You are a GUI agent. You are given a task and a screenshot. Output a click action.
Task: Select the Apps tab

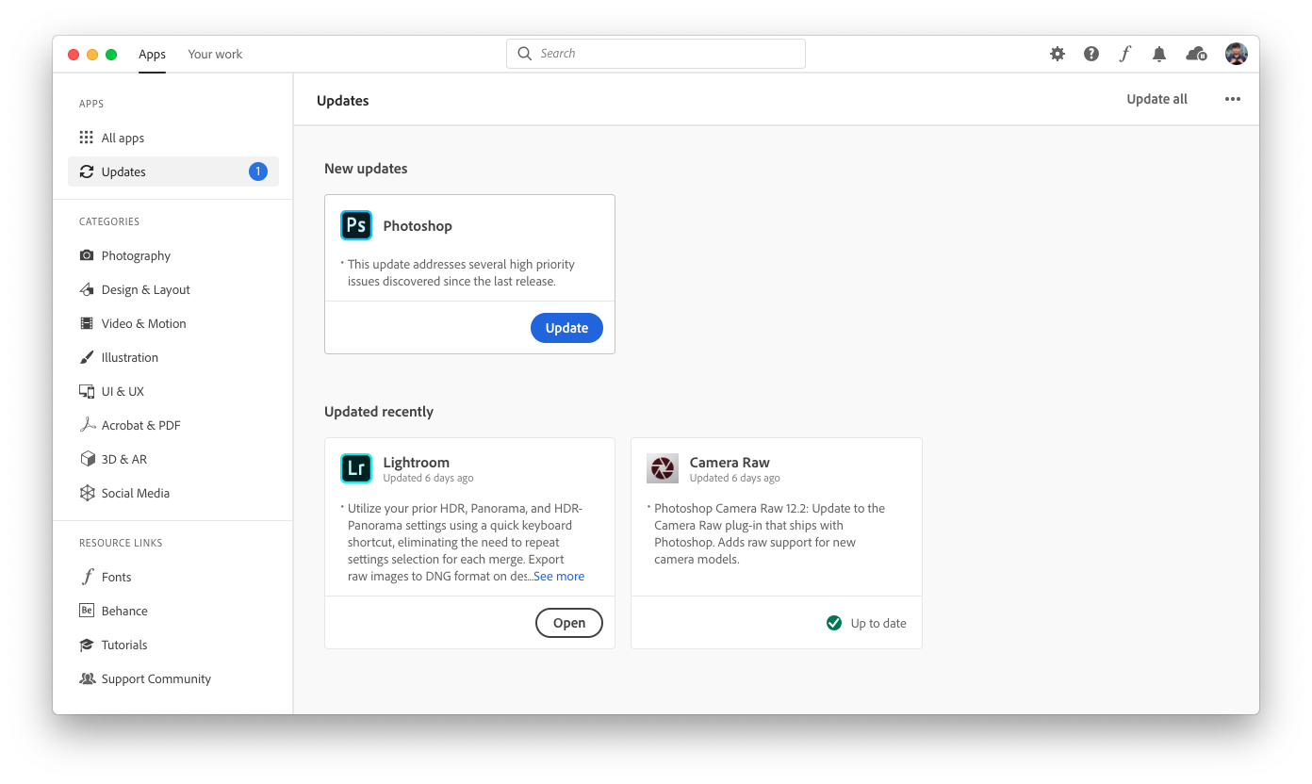pyautogui.click(x=152, y=55)
